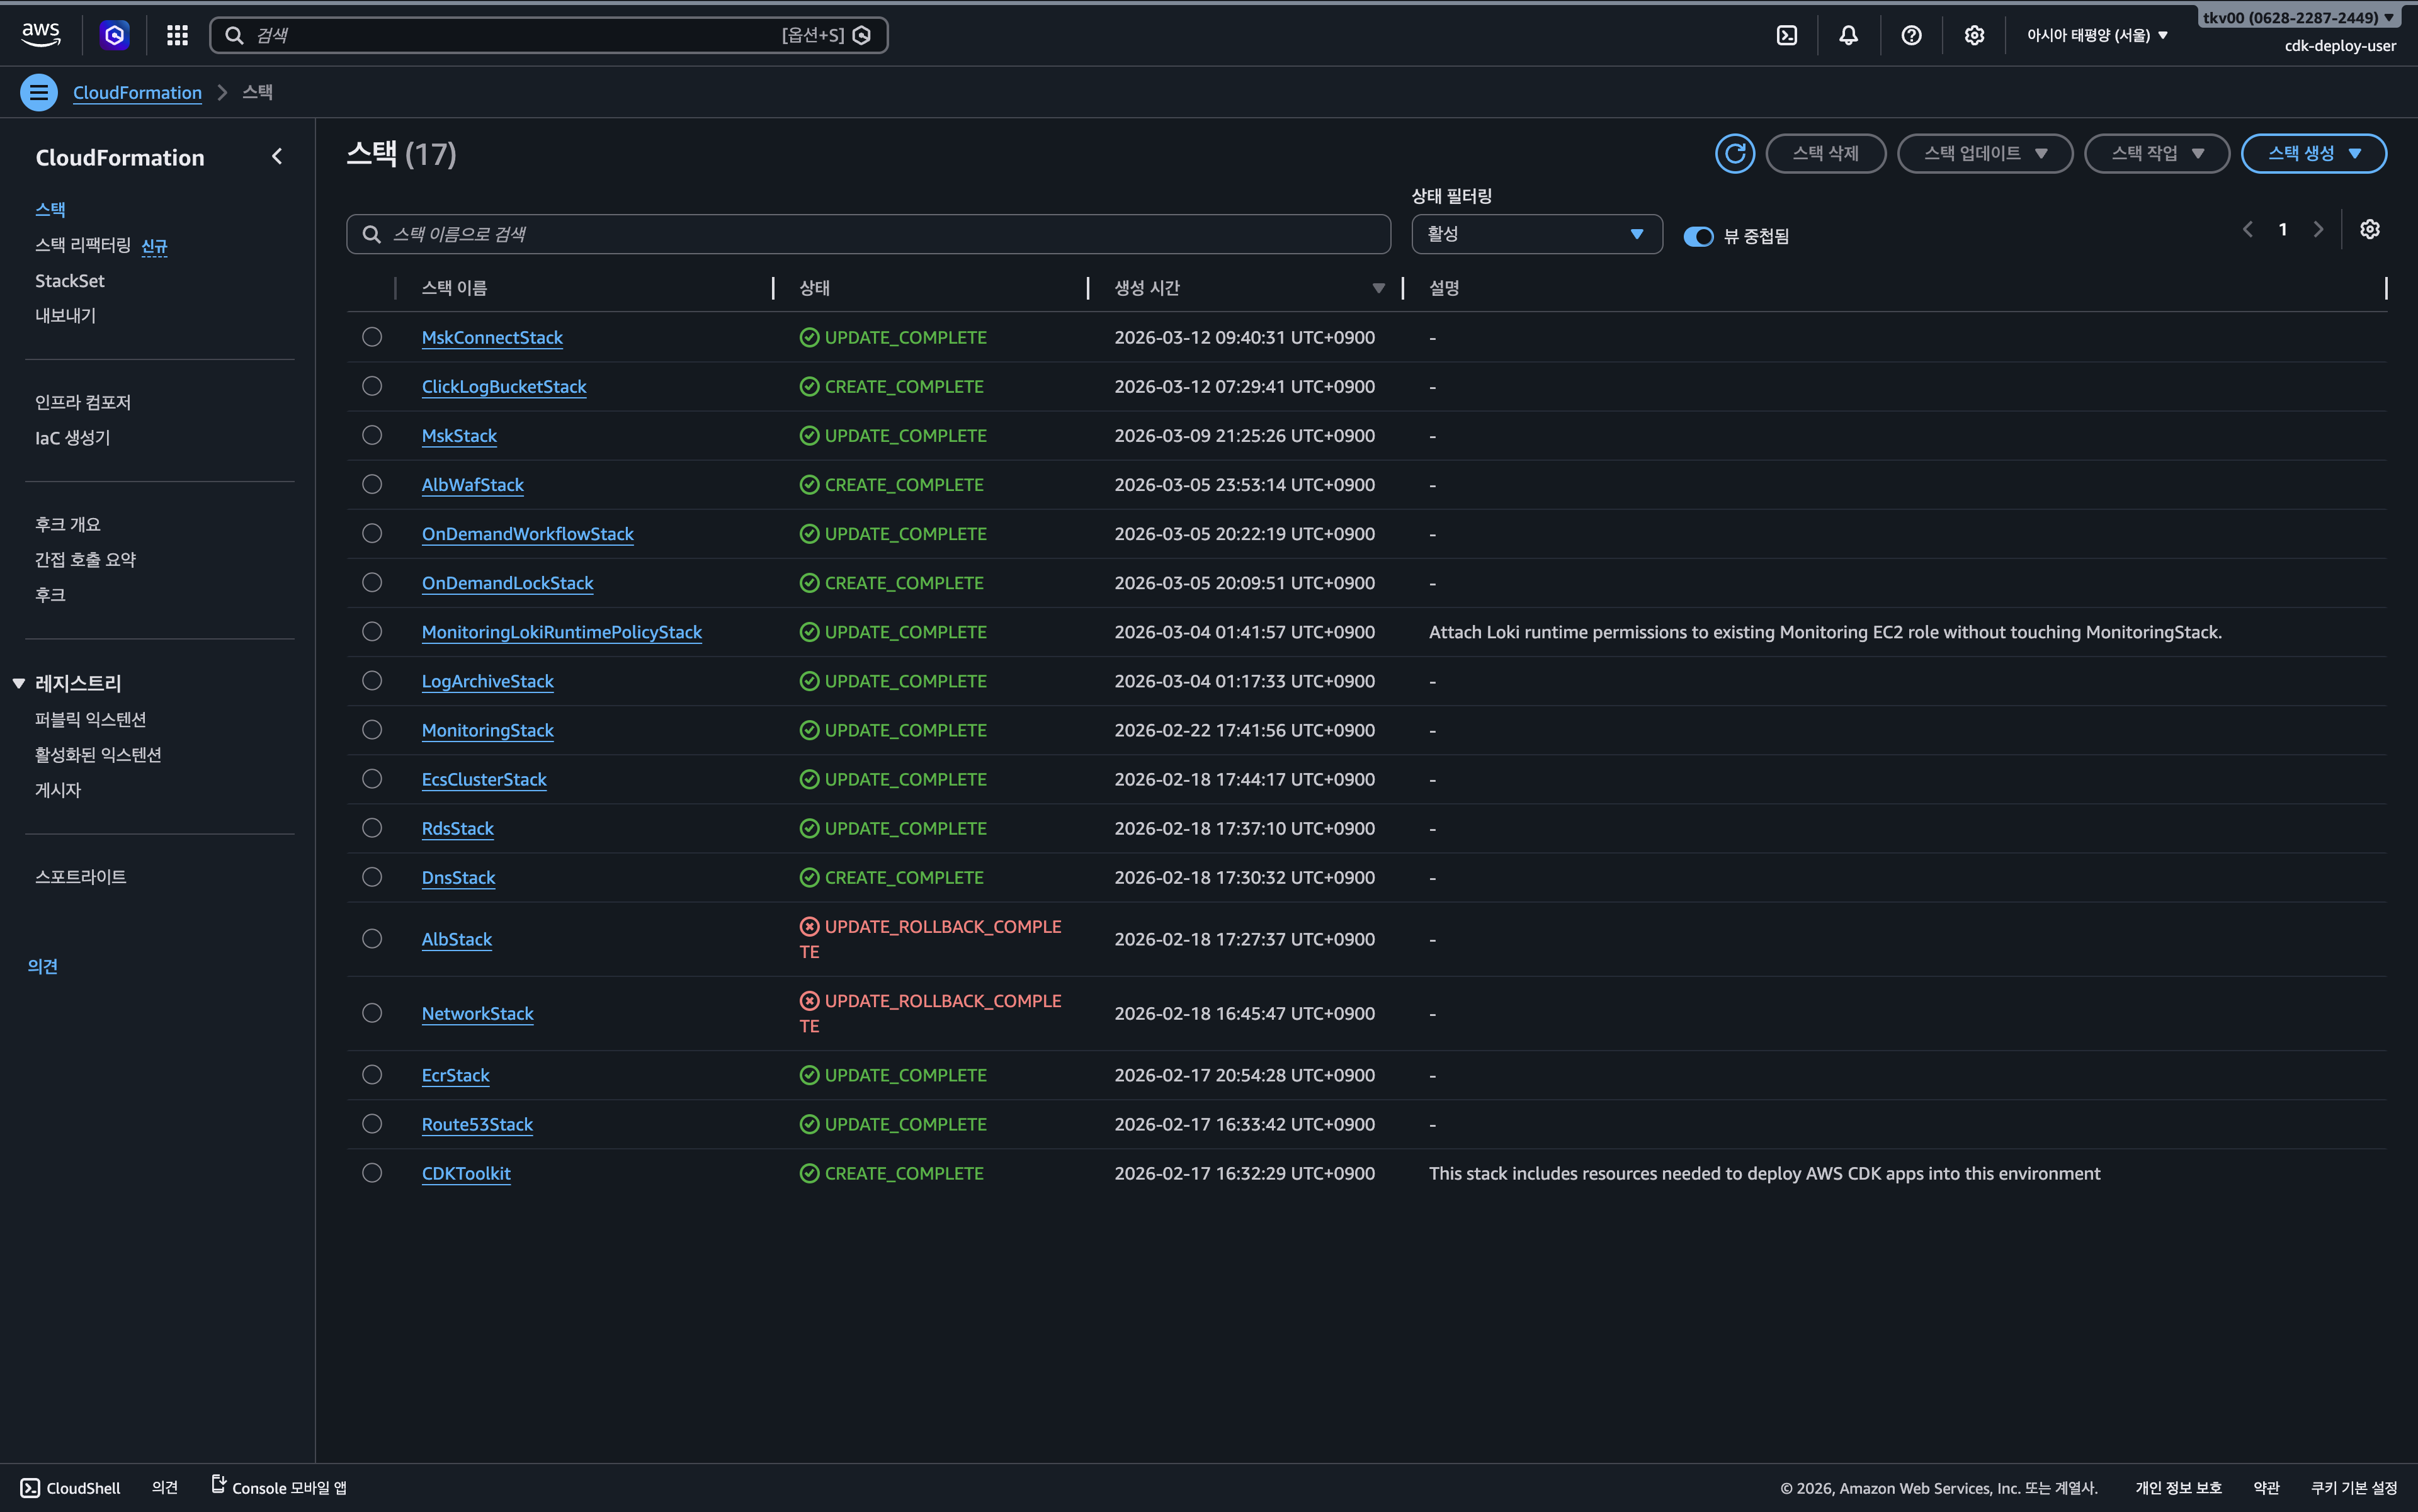Open the MonitoringLokiRuntimePolicyStack link
Viewport: 2418px width, 1512px height.
point(561,632)
